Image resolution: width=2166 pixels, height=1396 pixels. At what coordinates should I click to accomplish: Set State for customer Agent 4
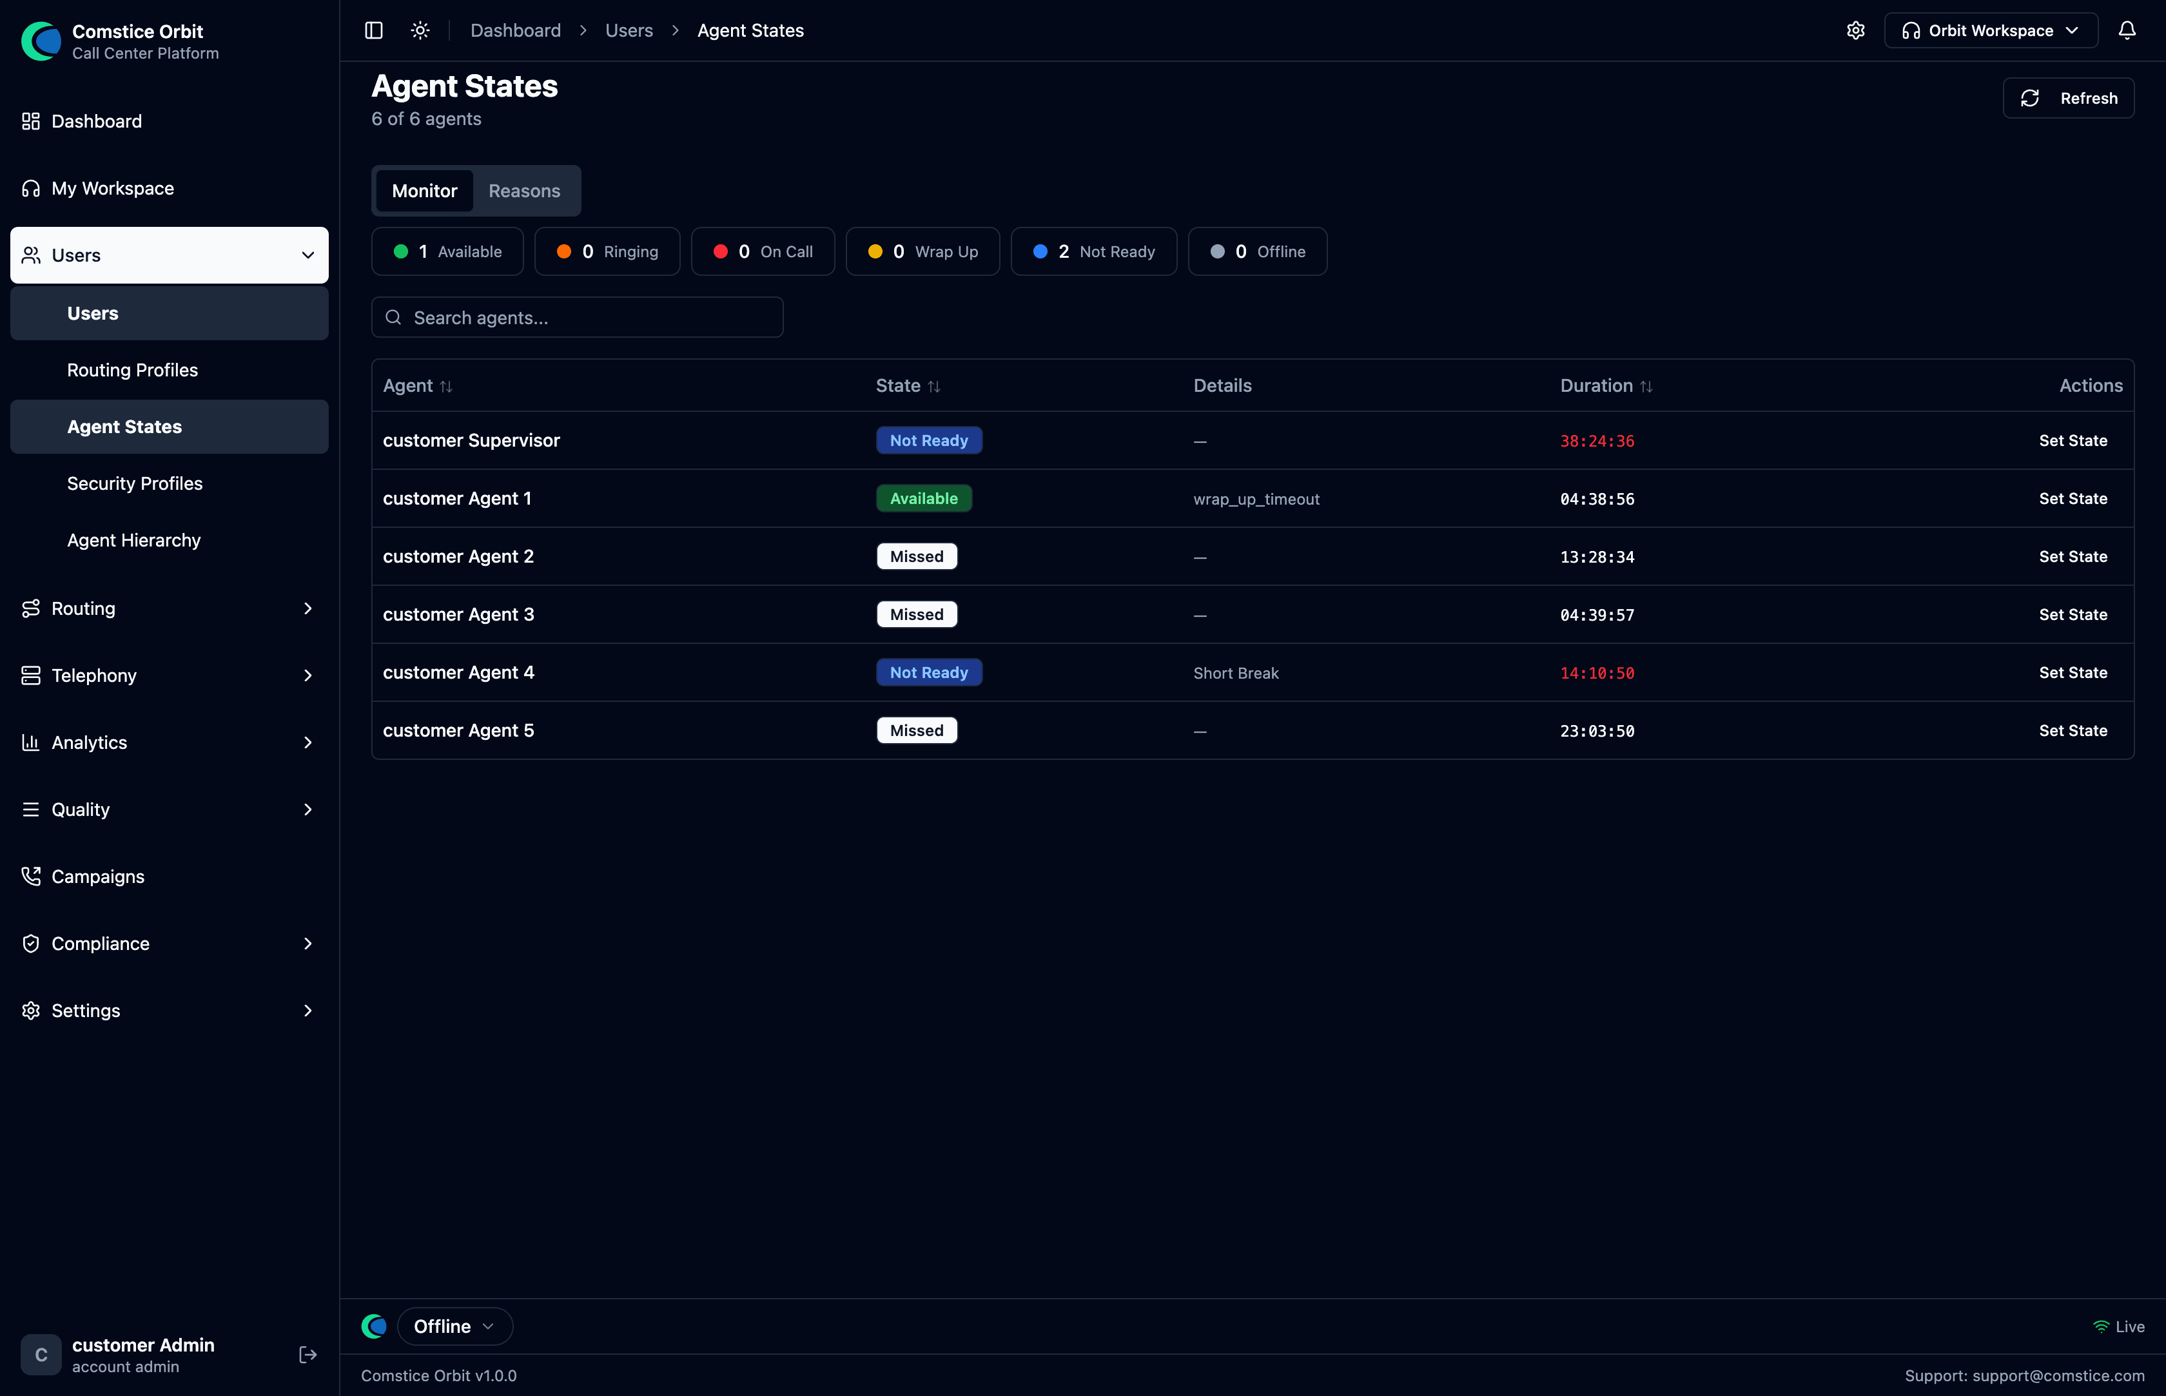tap(2073, 673)
